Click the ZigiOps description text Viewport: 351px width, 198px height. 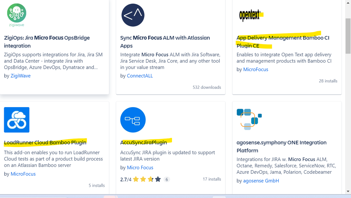[x=53, y=61]
